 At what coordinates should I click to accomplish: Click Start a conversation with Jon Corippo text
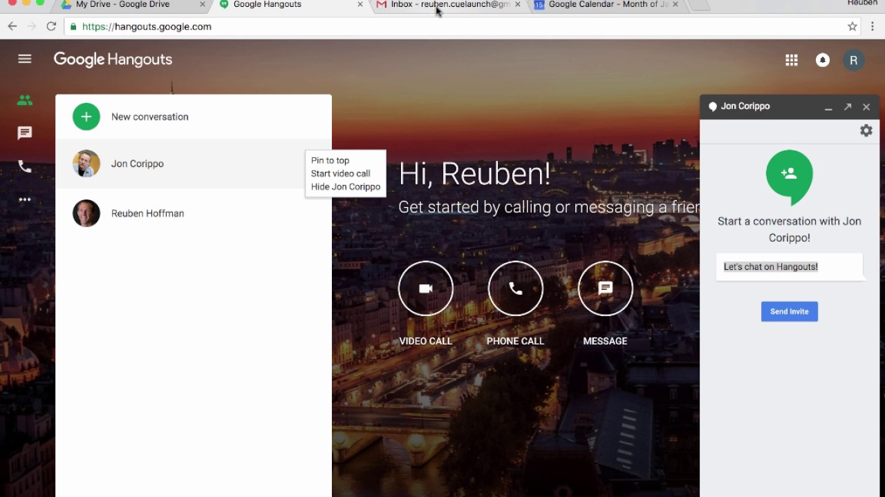(x=790, y=229)
